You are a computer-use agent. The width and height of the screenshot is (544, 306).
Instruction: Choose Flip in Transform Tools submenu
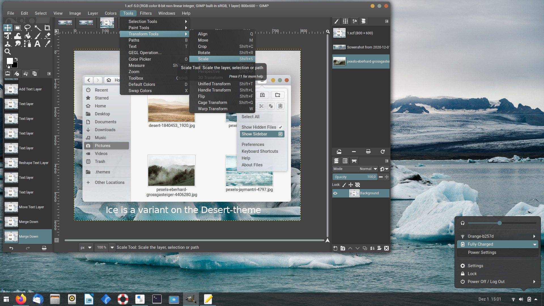point(222,96)
